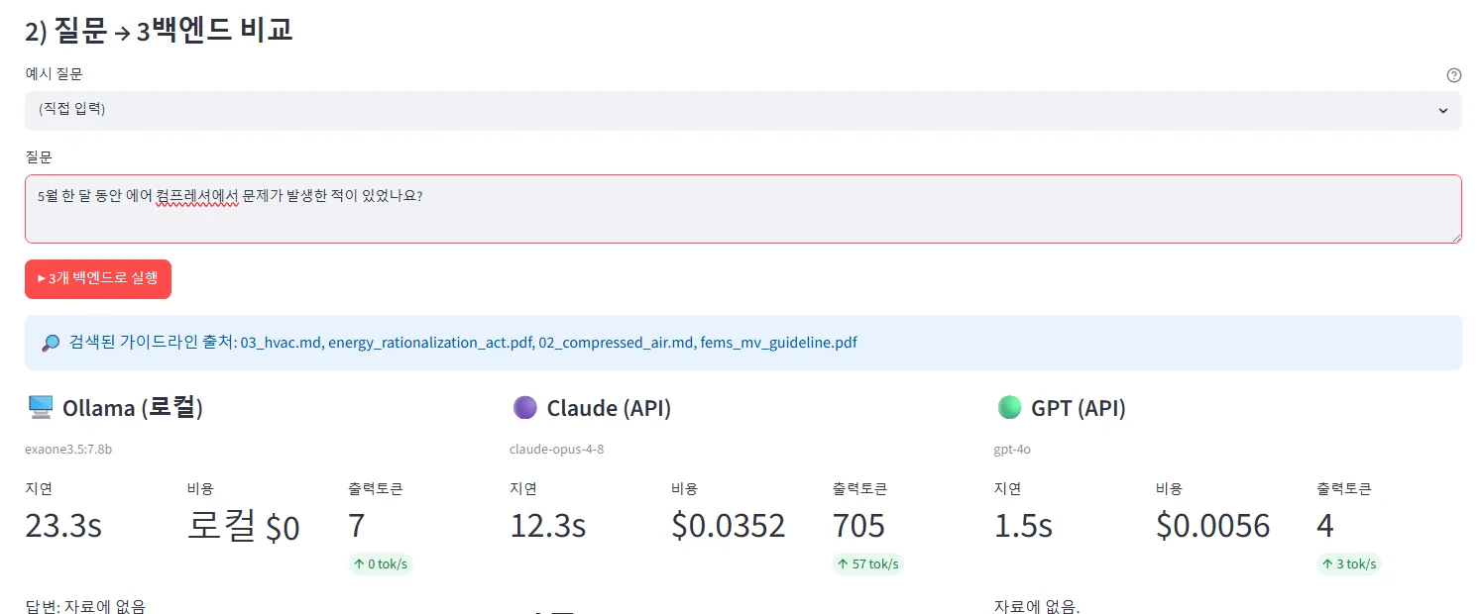Select the claude-opus-4-8 model caption

556,450
